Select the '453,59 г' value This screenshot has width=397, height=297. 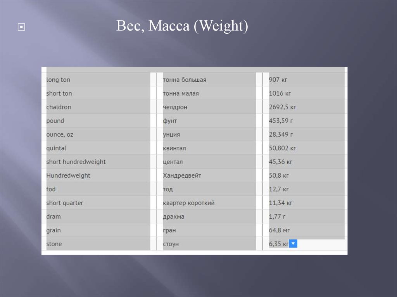pos(281,121)
